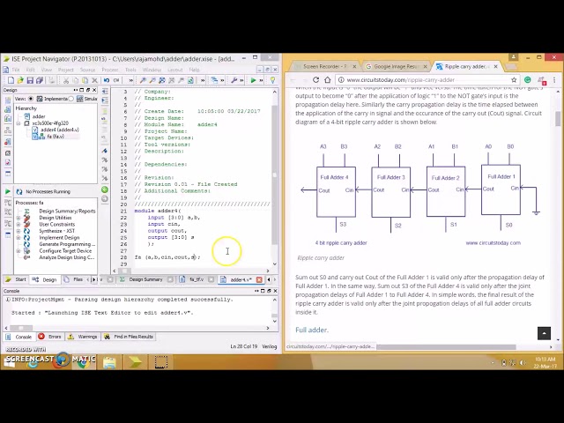Open the File menu in ISE
The height and width of the screenshot is (423, 564).
coord(16,70)
